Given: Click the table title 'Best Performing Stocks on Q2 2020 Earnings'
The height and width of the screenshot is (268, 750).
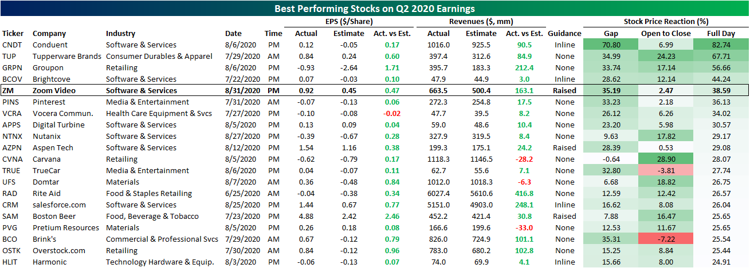Looking at the screenshot, I should pyautogui.click(x=374, y=9).
